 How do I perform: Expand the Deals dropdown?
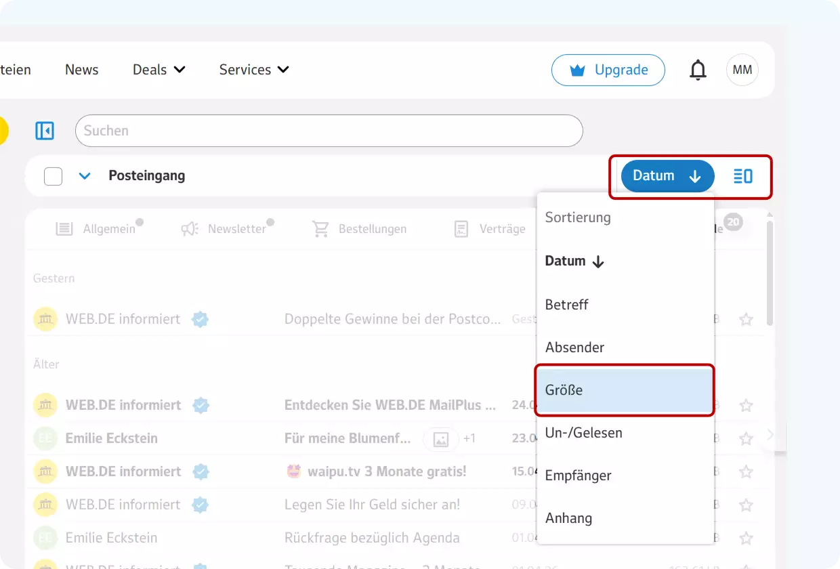[159, 69]
